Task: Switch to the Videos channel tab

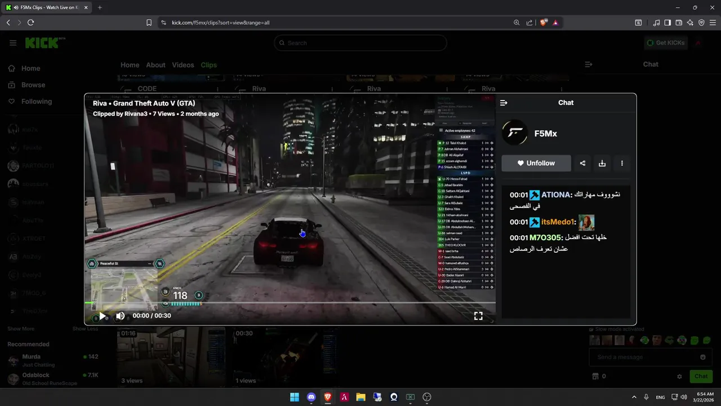Action: click(x=183, y=65)
